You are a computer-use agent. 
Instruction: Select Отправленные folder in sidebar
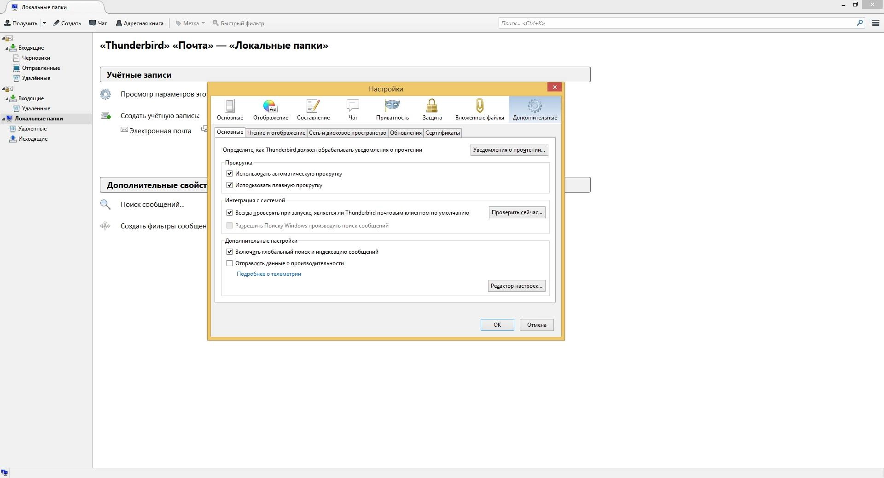coord(41,68)
